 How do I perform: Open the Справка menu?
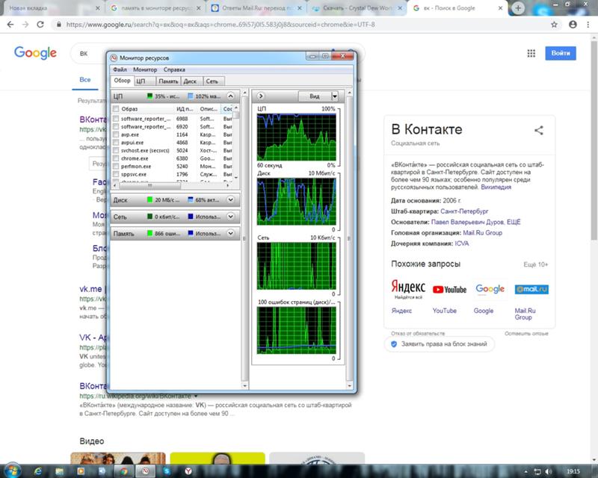point(174,69)
